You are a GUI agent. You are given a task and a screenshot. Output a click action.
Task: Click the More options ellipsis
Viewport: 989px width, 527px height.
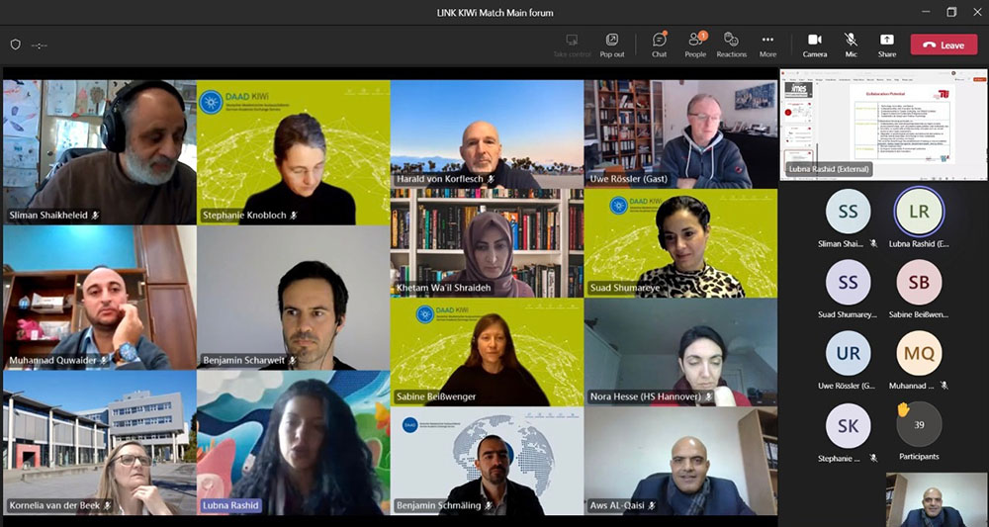pos(767,44)
